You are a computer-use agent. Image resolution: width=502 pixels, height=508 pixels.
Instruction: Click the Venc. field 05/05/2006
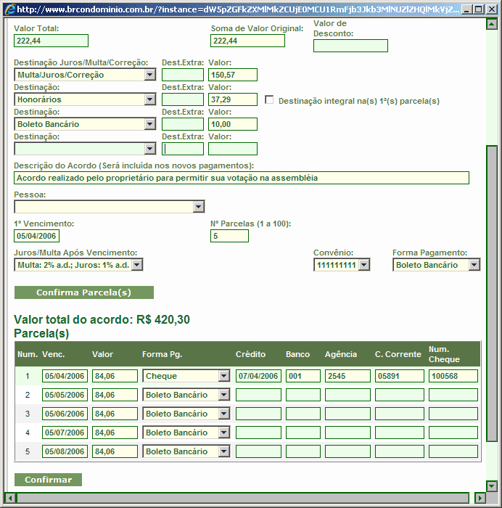65,395
